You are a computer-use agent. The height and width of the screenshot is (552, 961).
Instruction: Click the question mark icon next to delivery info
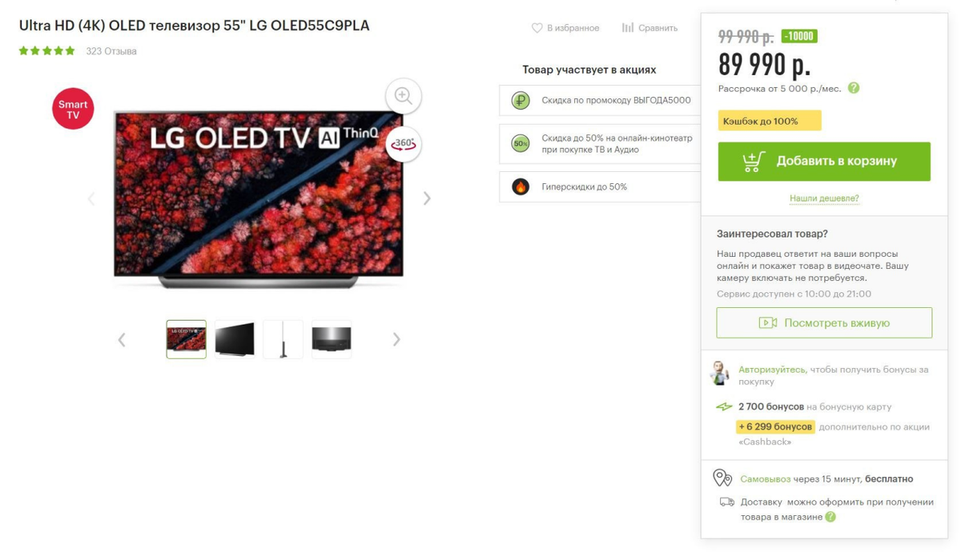(830, 517)
